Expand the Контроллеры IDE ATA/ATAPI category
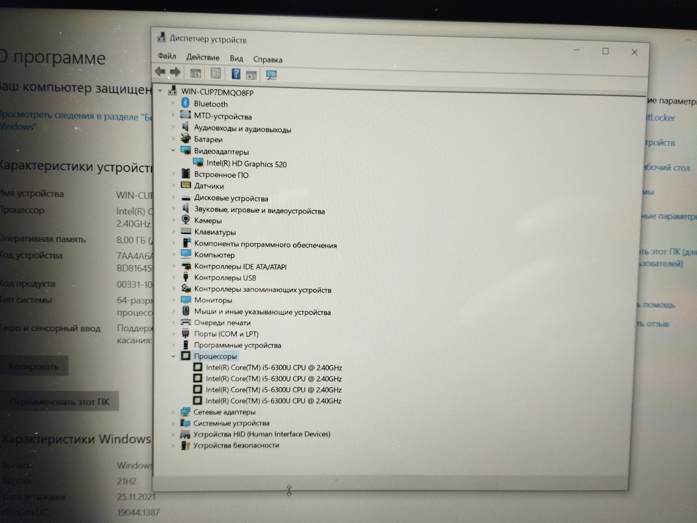The image size is (697, 523). pyautogui.click(x=174, y=265)
